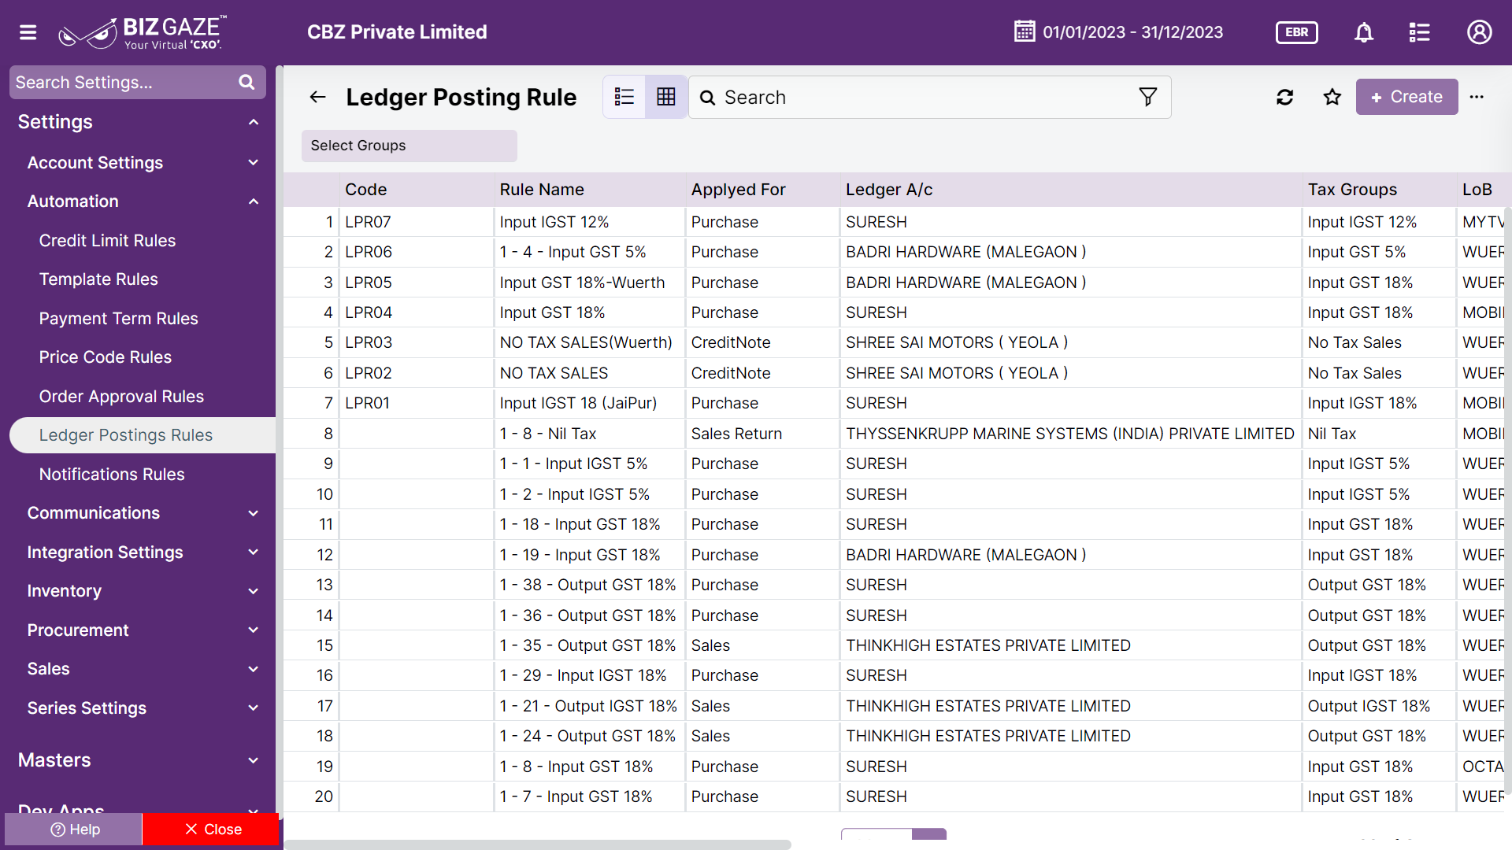Image resolution: width=1512 pixels, height=850 pixels.
Task: Click horizontal scrollbar of the table
Action: point(538,844)
